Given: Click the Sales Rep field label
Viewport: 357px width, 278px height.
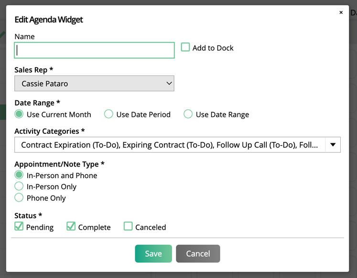Looking at the screenshot, I should [33, 70].
